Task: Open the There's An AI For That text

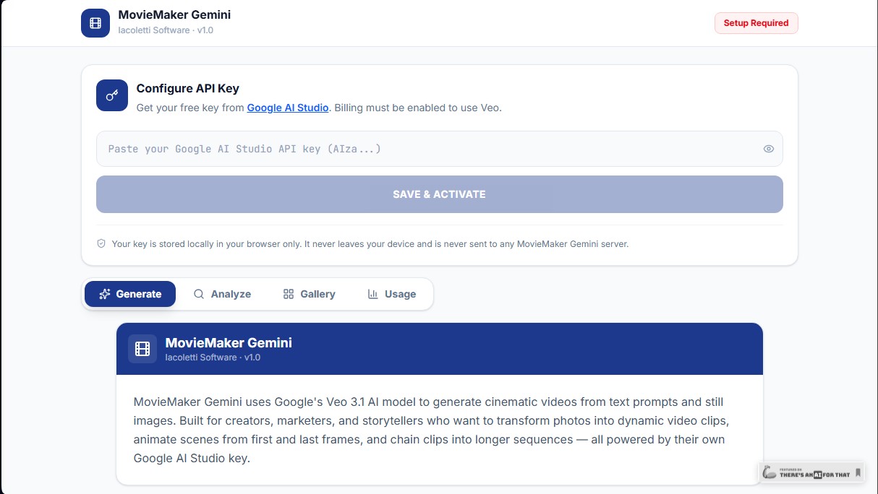Action: pyautogui.click(x=815, y=474)
